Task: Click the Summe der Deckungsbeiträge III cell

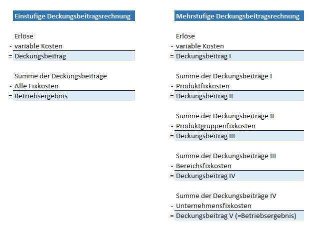Action: (226, 156)
